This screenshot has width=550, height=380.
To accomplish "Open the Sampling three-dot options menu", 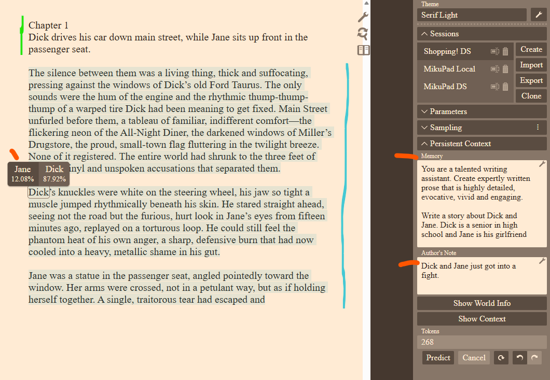I will tap(538, 128).
